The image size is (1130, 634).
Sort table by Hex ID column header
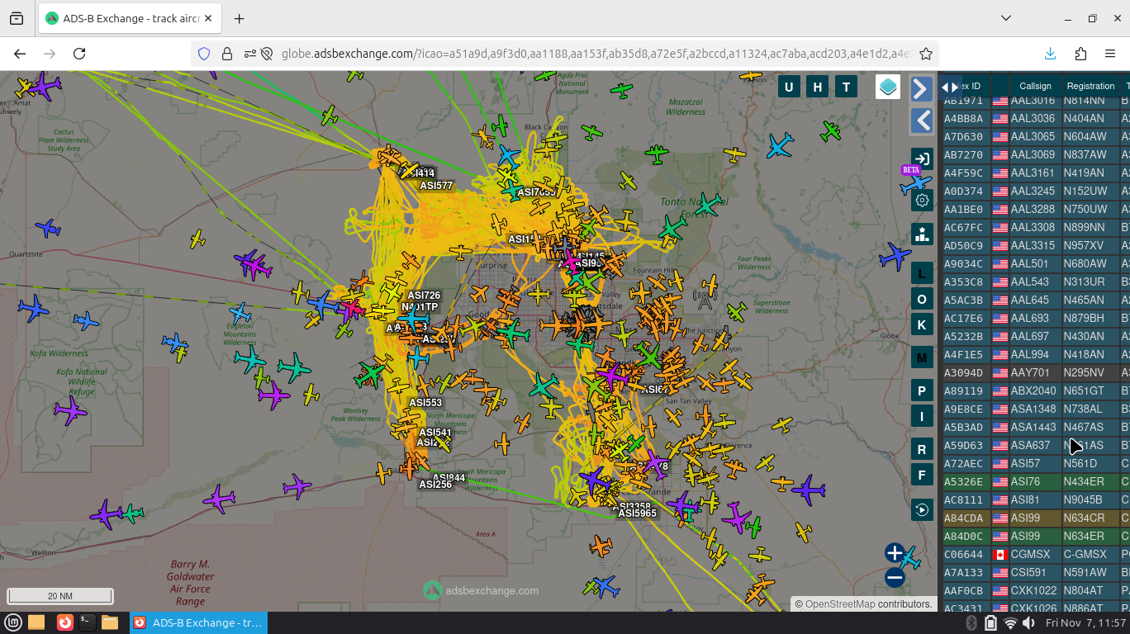(966, 86)
